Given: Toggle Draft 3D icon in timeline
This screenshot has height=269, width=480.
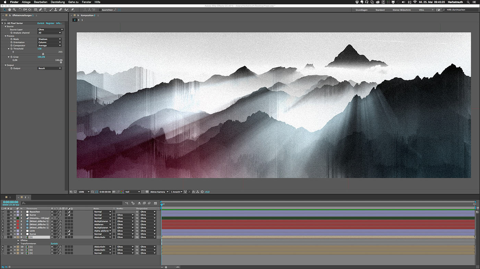Looking at the screenshot, I should point(133,203).
